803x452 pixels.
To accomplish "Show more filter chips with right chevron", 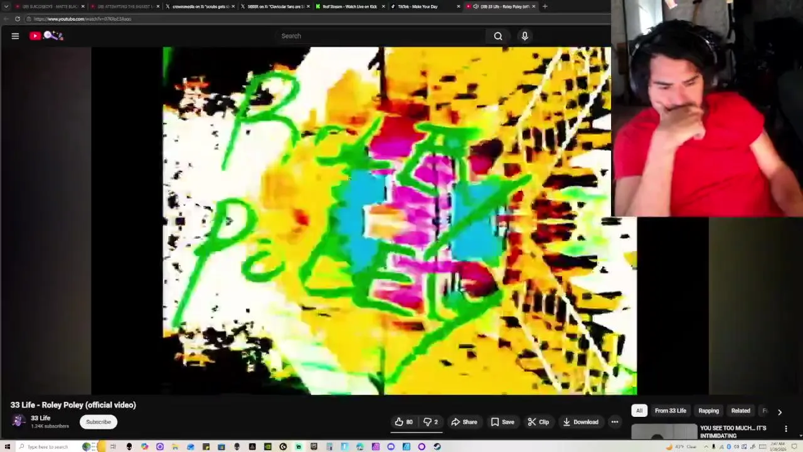I will pos(780,412).
